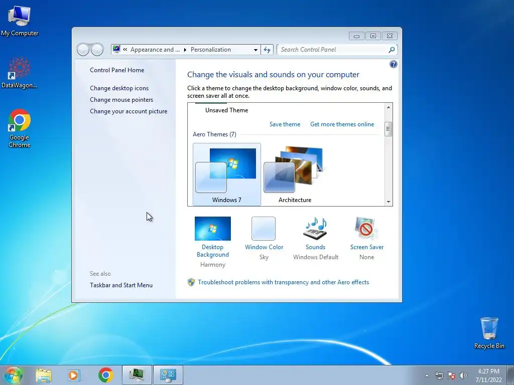Click the blue help question mark icon
The height and width of the screenshot is (385, 514).
click(393, 64)
